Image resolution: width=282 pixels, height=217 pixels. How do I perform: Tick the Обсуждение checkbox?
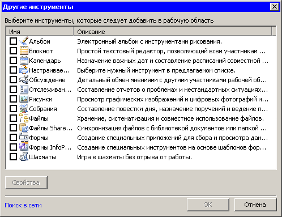pos(13,79)
